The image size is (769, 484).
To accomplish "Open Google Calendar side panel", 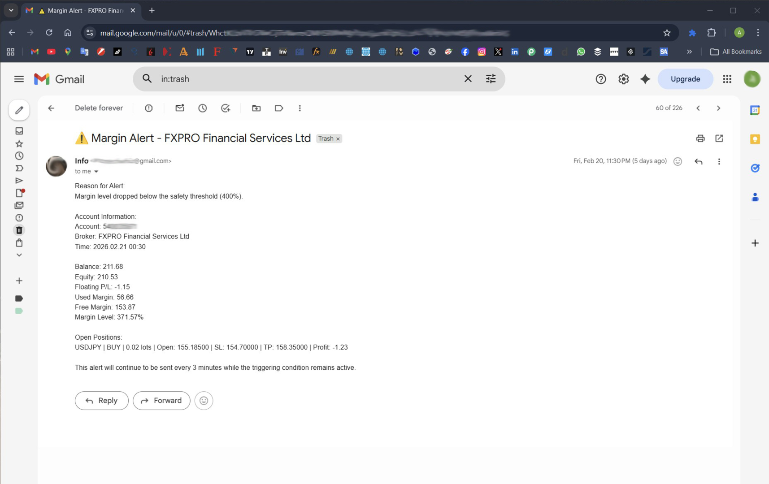I will [x=755, y=110].
